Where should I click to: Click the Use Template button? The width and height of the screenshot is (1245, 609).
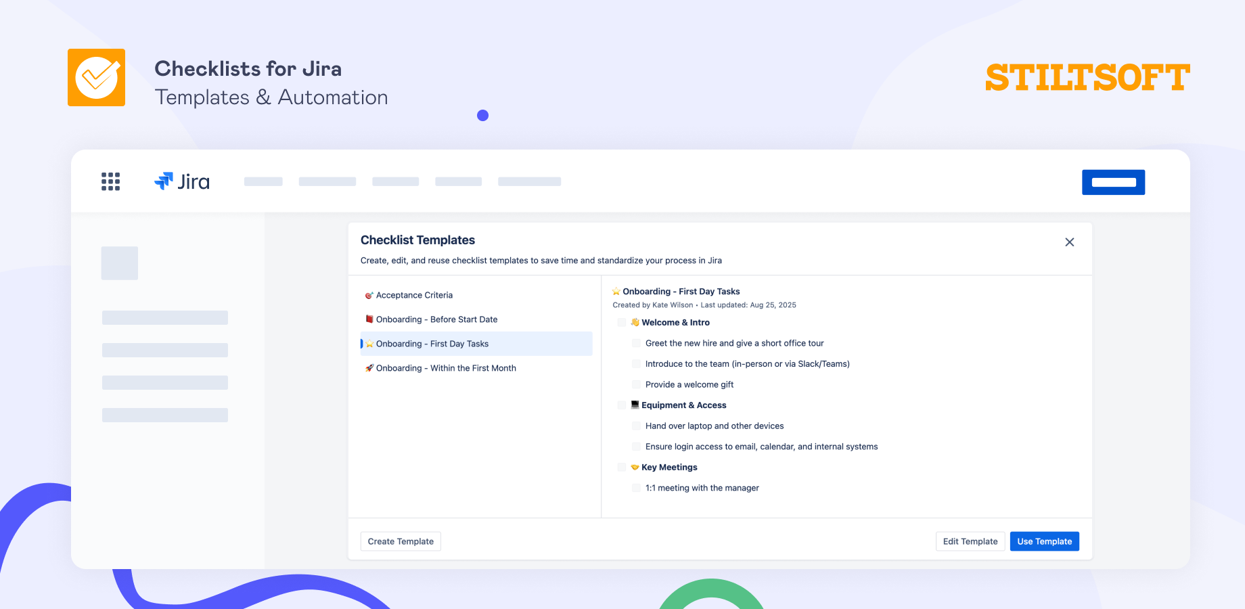[1044, 541]
